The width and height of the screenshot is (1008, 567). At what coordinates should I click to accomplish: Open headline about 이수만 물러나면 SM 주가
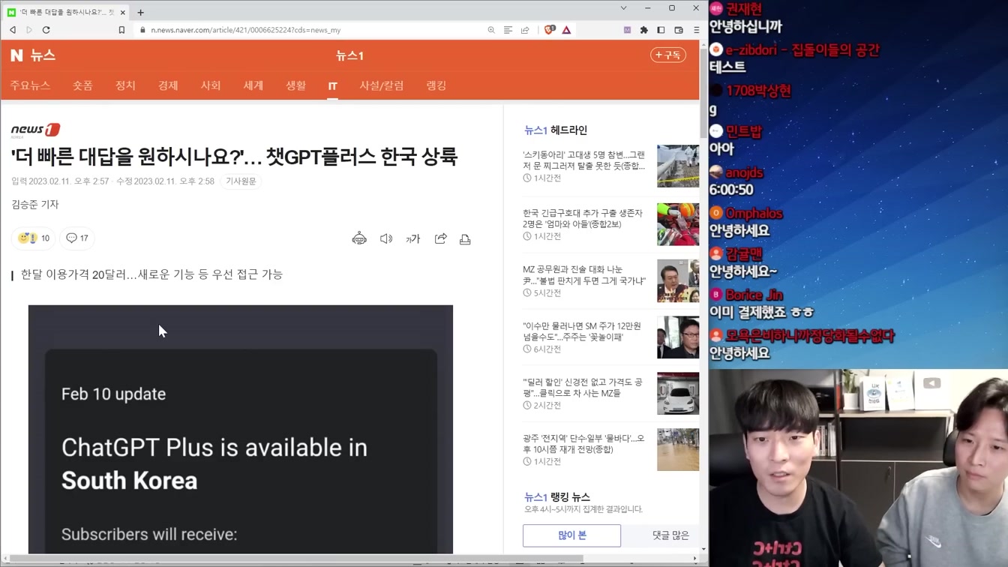[x=582, y=331]
